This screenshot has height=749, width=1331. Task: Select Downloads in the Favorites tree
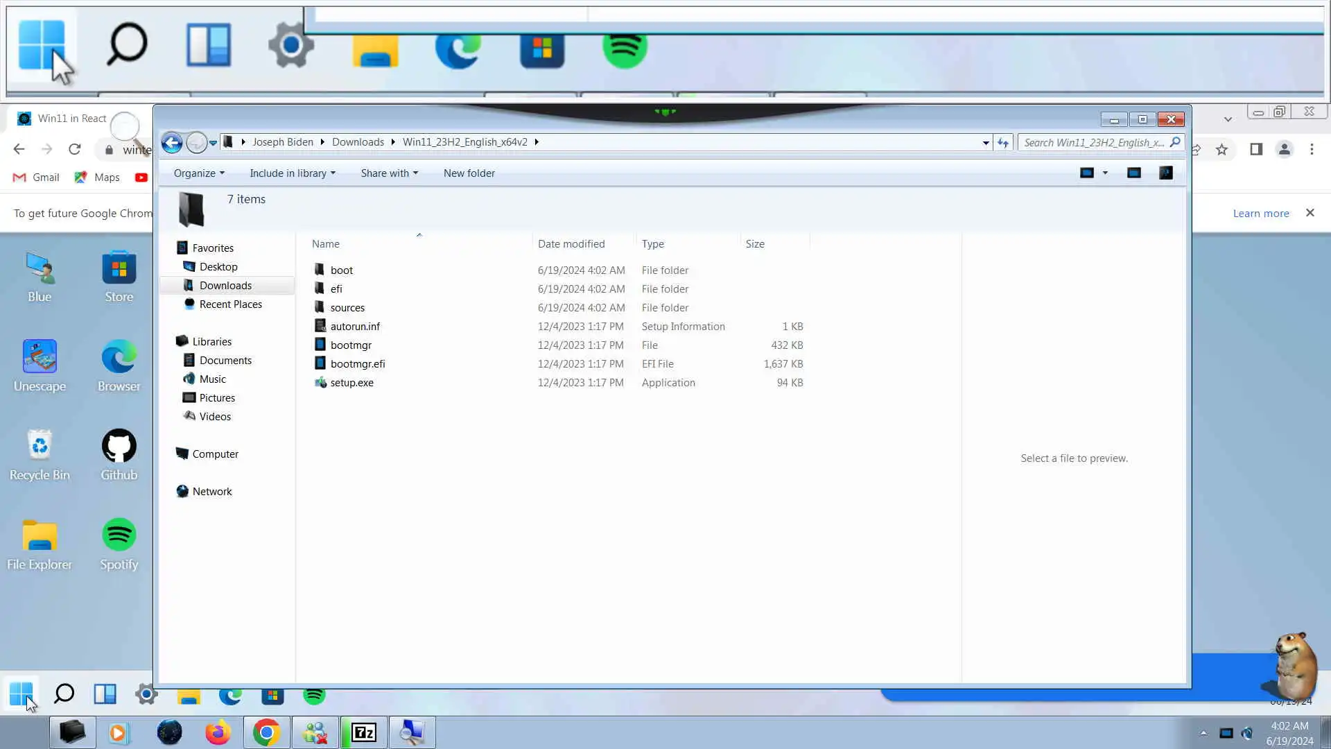click(225, 286)
